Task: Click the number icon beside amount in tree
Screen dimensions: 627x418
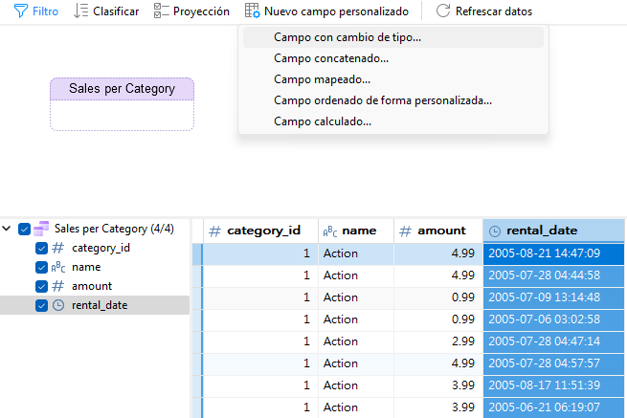Action: tap(58, 286)
